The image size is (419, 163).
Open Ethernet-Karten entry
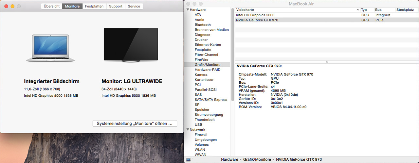pos(208,45)
